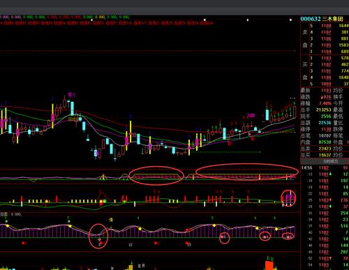The image size is (349, 270).
Task: Select the 14:56 tick row with volume 91
Action: (x=325, y=167)
